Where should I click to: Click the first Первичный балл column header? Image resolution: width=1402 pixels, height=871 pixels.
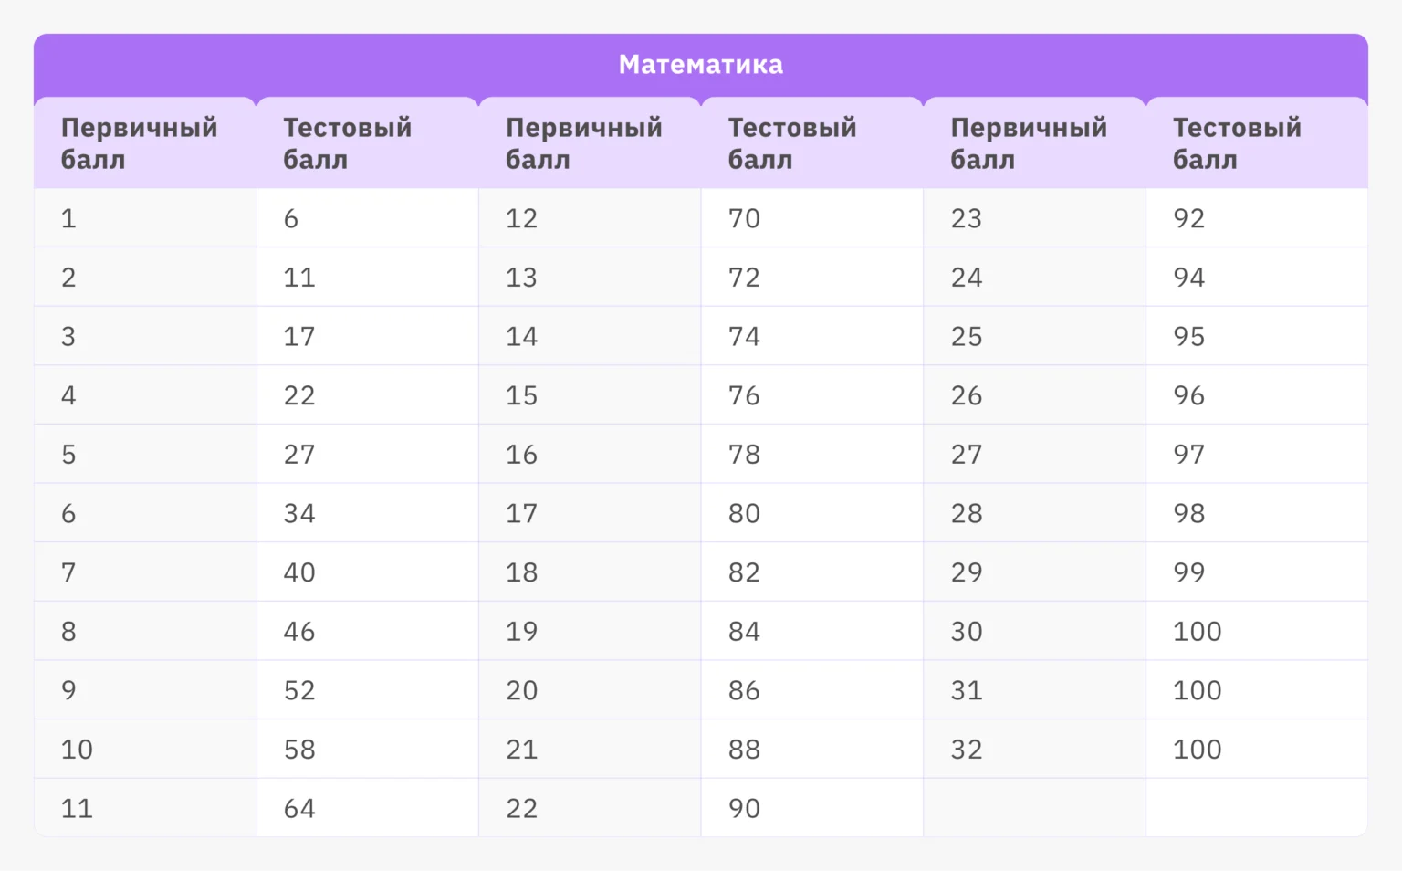[x=140, y=143]
